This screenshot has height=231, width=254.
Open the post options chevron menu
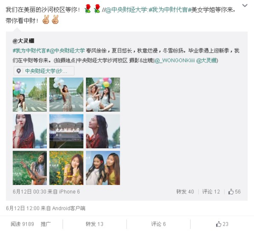click(x=245, y=6)
